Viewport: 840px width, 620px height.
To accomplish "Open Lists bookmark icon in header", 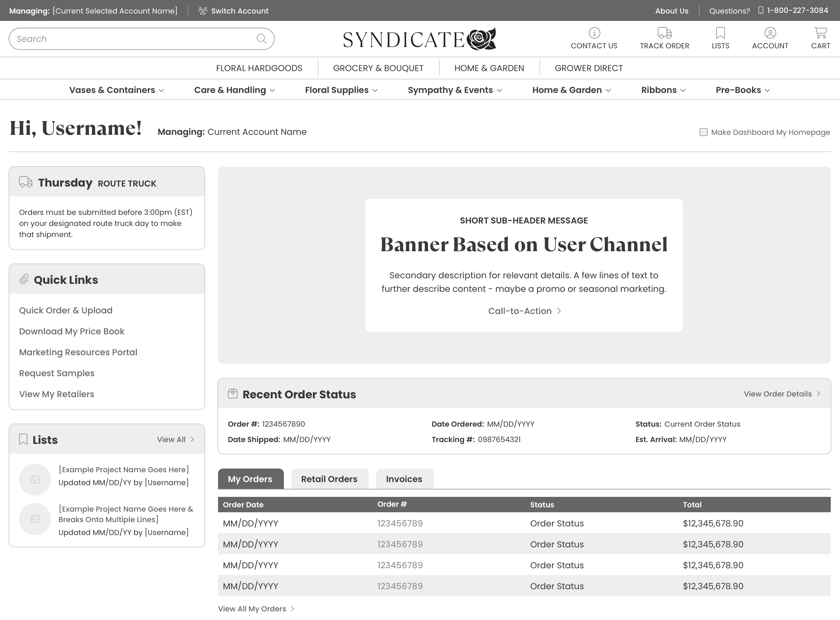I will 720,33.
